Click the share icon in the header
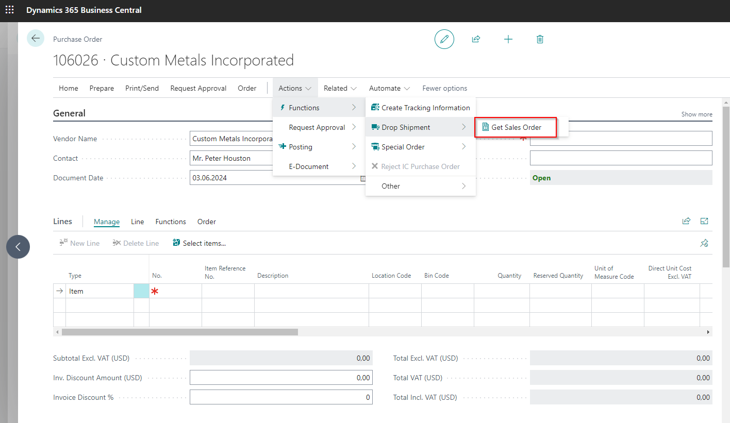The height and width of the screenshot is (423, 730). click(476, 39)
